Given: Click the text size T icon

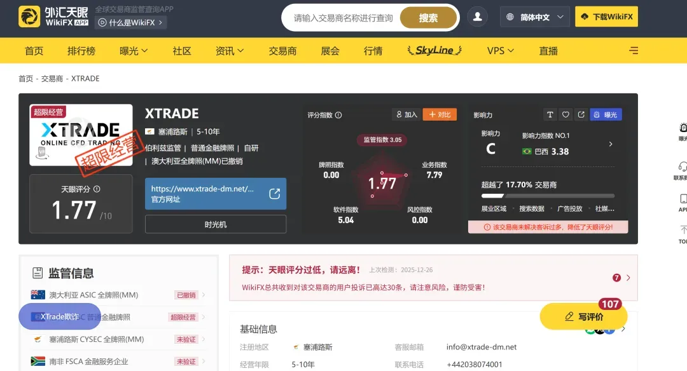Looking at the screenshot, I should 550,114.
